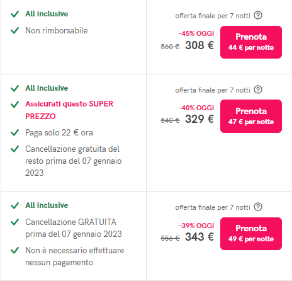Click help icon beside first 7 notti offer

[x=258, y=15]
